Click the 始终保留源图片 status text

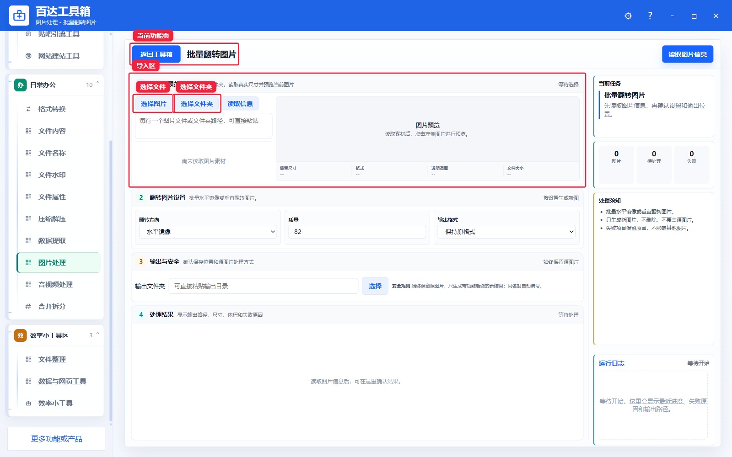(561, 262)
